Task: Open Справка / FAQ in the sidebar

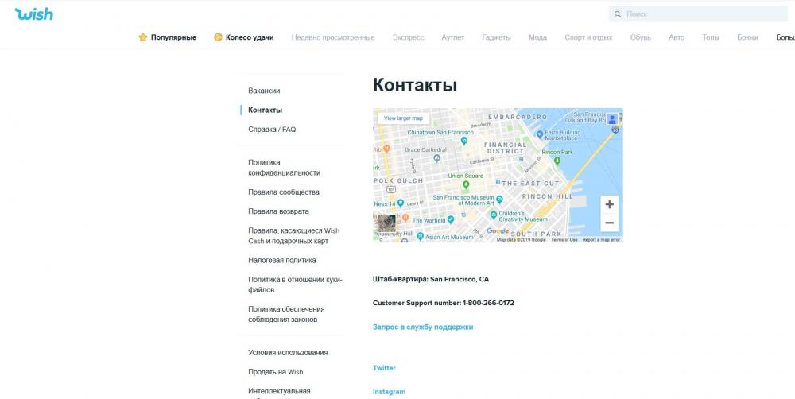Action: click(x=272, y=130)
